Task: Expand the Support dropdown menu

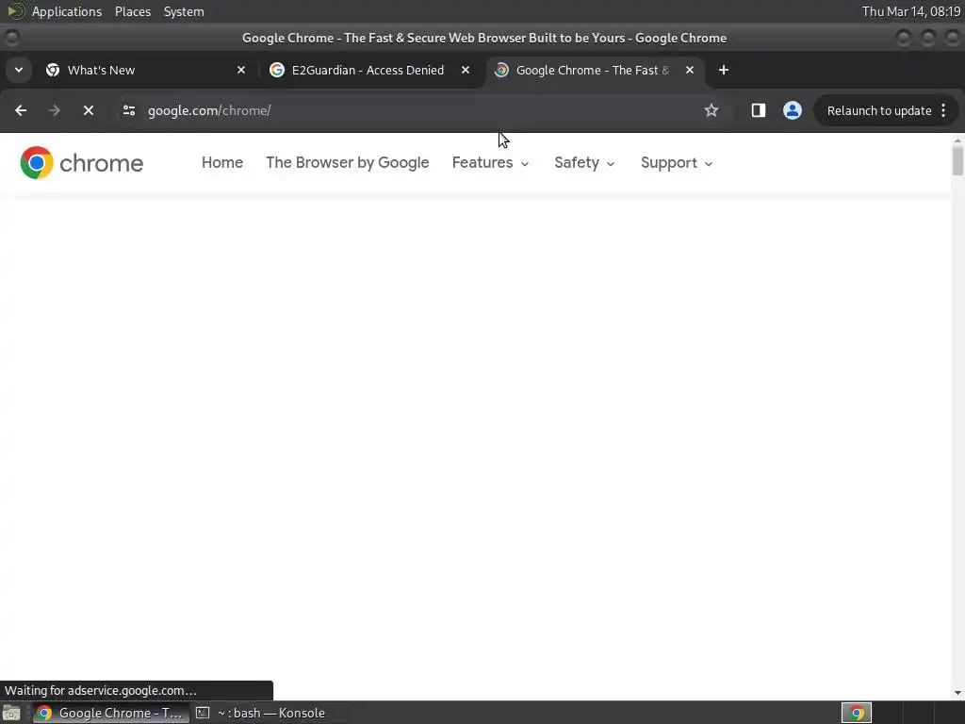Action: point(677,163)
